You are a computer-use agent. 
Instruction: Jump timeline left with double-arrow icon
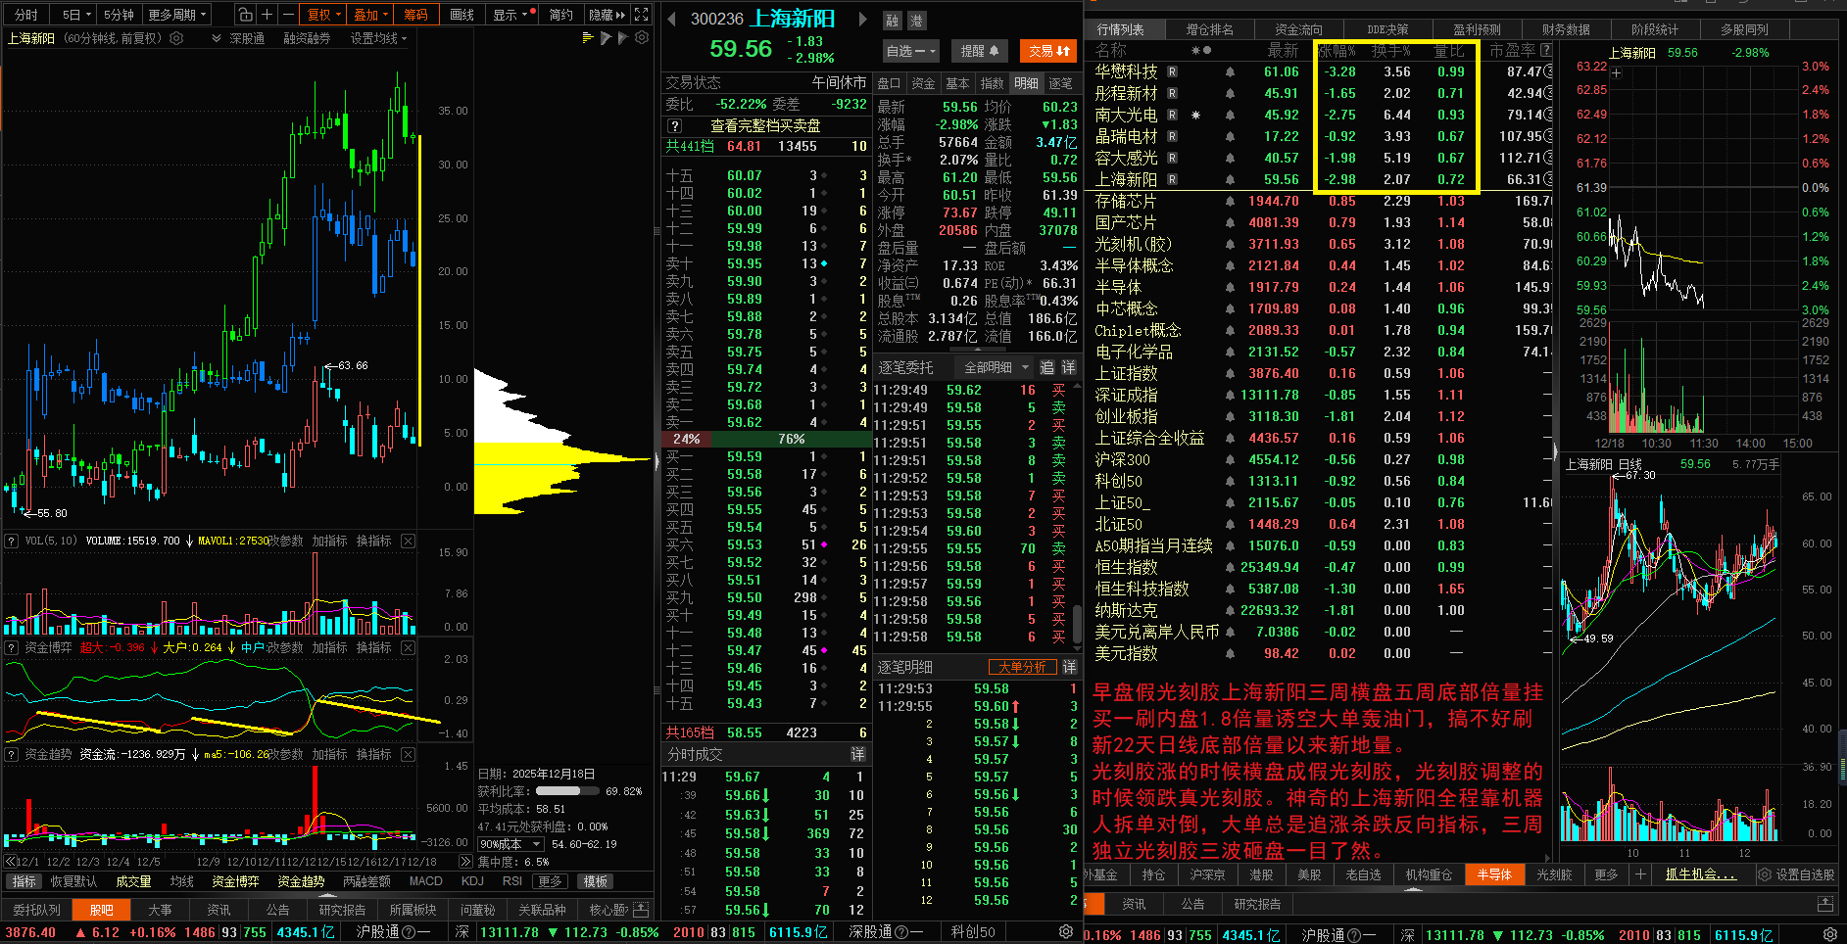tap(10, 862)
